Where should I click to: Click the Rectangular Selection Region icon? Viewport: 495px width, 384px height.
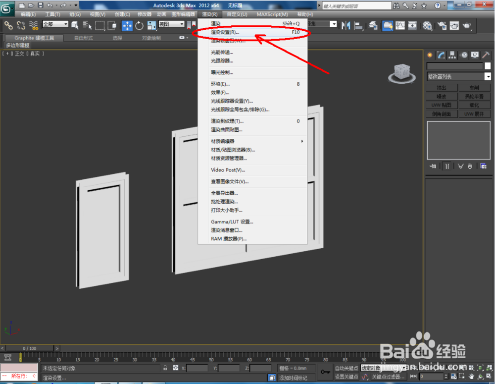pos(100,25)
